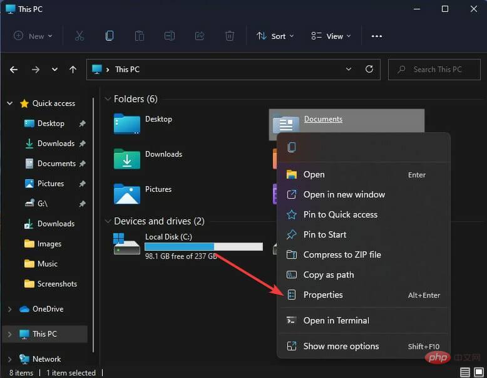Select Properties in the context menu
The height and width of the screenshot is (378, 487).
point(323,295)
